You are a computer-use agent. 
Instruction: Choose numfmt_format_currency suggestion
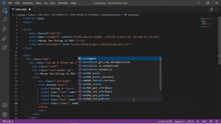pos(120,81)
